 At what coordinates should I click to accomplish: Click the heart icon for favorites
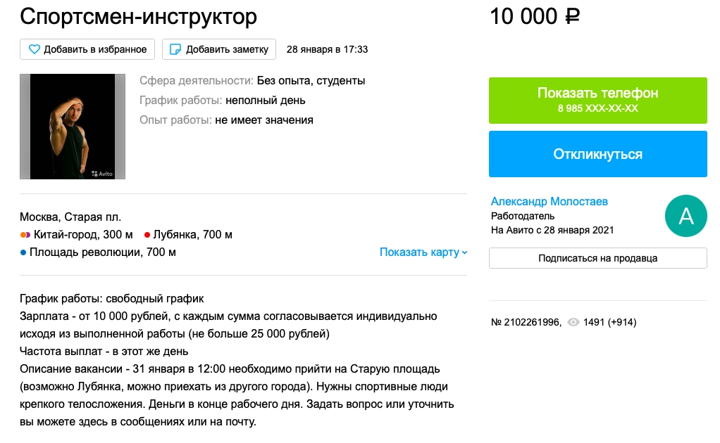click(x=34, y=49)
